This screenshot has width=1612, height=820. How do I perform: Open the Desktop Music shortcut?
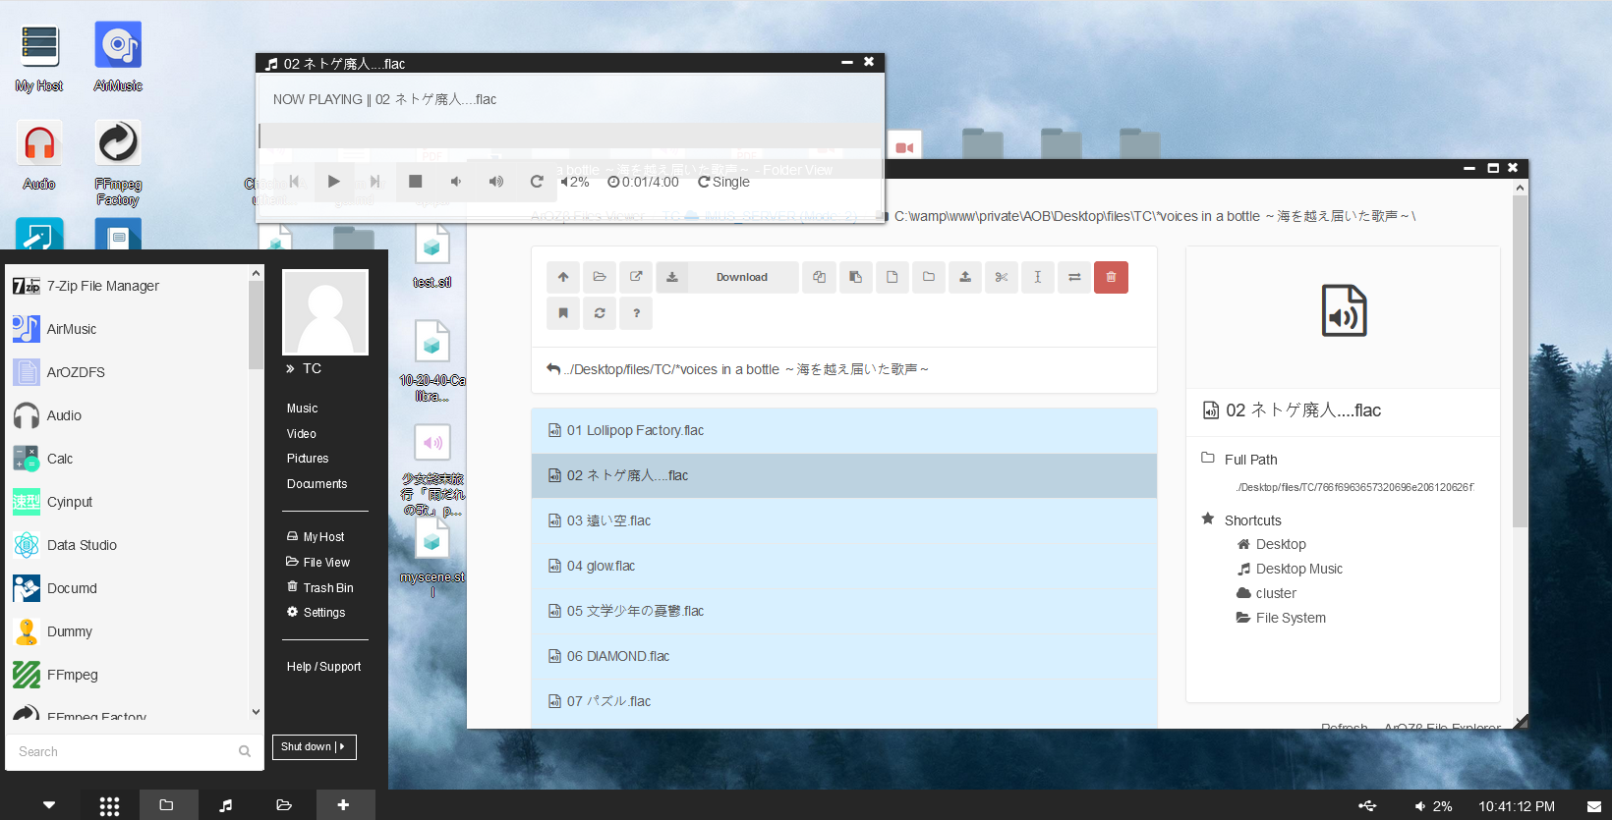tap(1298, 569)
